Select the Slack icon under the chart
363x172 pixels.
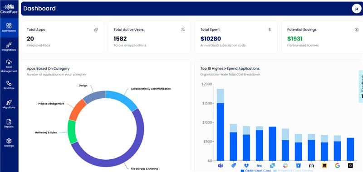(x=285, y=166)
